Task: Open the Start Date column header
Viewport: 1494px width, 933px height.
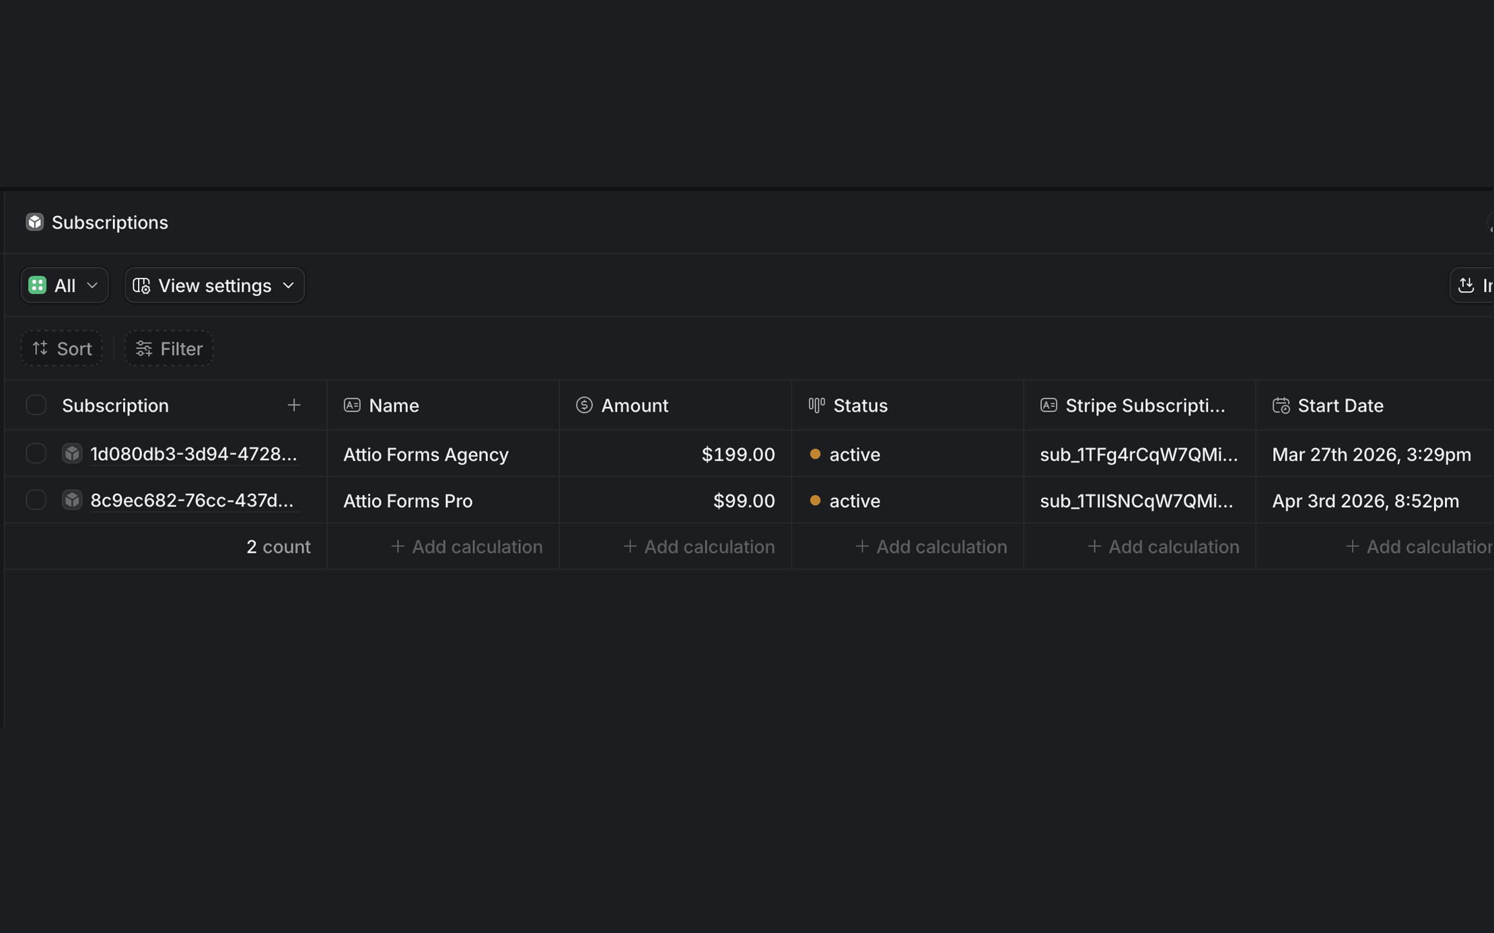Action: 1375,406
